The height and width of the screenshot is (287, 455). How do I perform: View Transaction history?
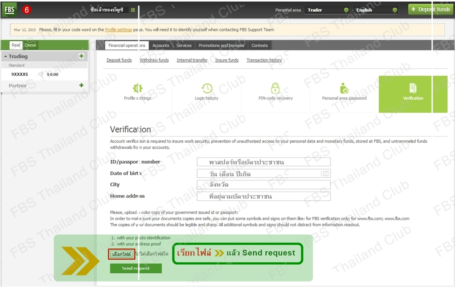tap(264, 60)
